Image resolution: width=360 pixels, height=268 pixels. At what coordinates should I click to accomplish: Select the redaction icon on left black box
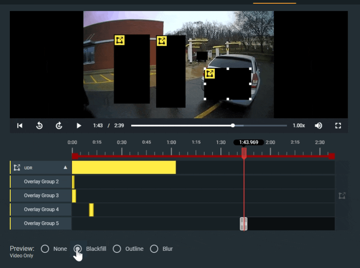click(120, 40)
